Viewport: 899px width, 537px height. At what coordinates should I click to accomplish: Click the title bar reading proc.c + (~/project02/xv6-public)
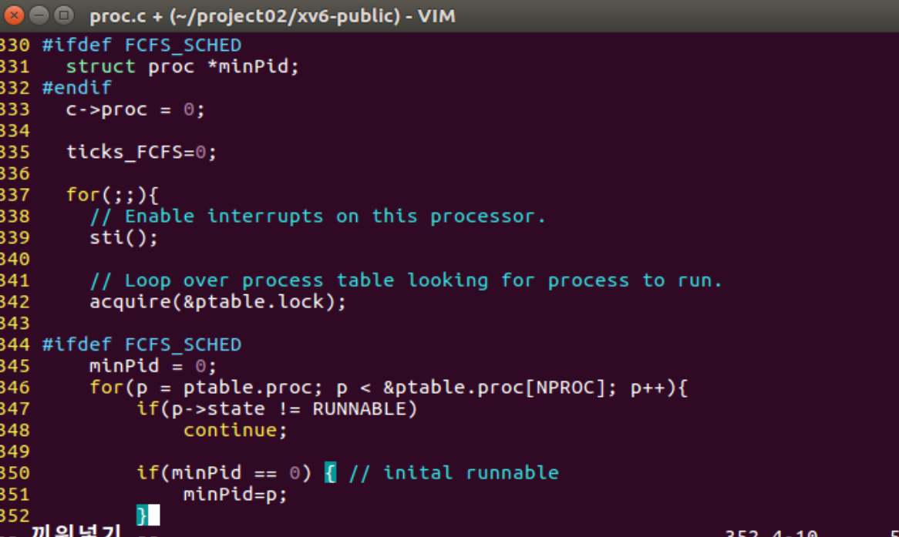click(270, 15)
